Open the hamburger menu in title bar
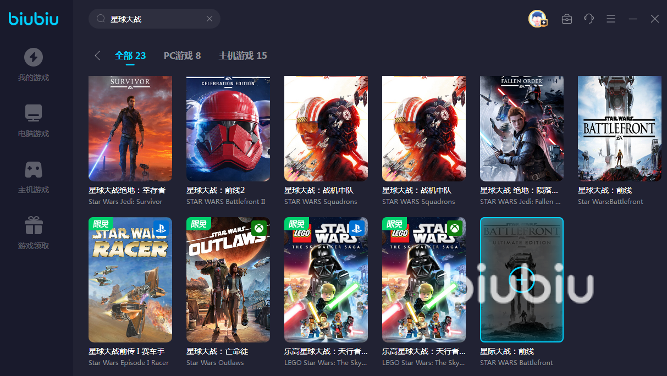Viewport: 667px width, 376px height. pos(611,19)
